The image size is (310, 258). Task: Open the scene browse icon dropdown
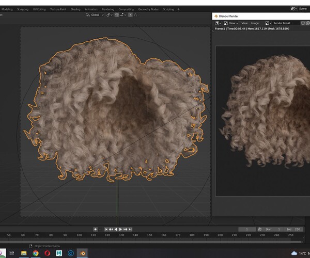(x=293, y=9)
